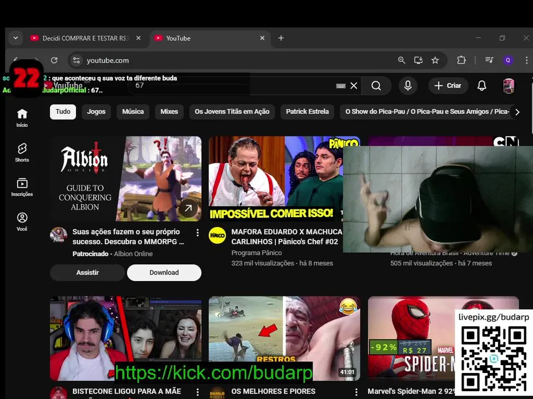Screen dimensions: 533x399
Task: Open the YouTube account avatar menu
Action: tap(509, 86)
